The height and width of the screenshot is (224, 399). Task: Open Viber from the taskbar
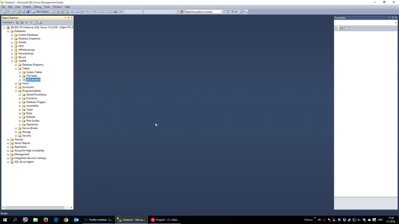click(25, 220)
